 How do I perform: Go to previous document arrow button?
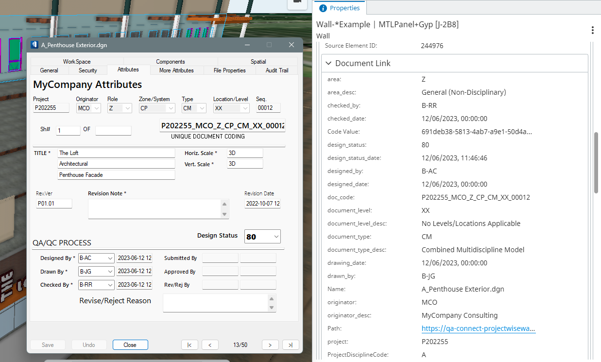(x=210, y=345)
